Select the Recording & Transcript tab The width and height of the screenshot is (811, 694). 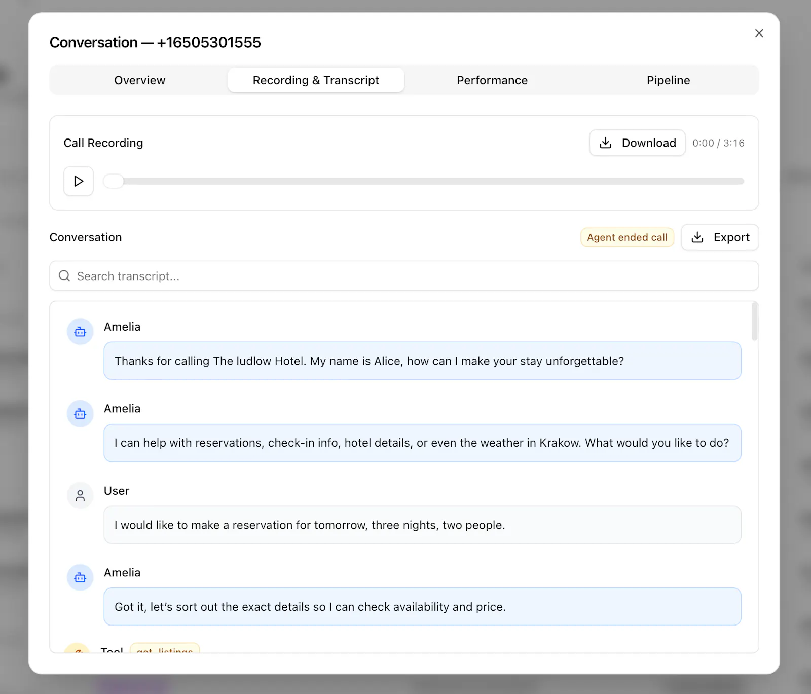pos(316,80)
